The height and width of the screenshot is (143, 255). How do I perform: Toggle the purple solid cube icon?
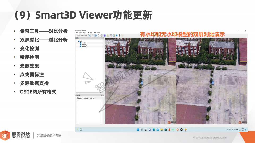pos(105,35)
